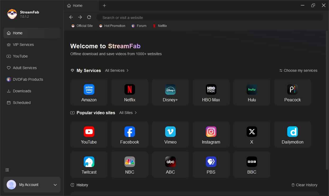Screen dimensions: 329x196
Task: Select Adult Services in the sidebar
Action: [25, 68]
